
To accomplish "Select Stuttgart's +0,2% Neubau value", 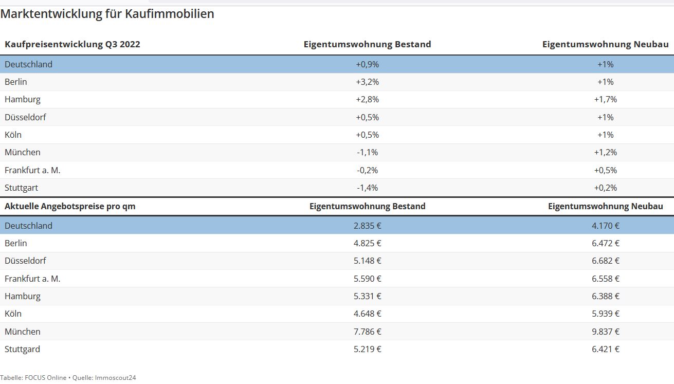I will click(x=605, y=188).
